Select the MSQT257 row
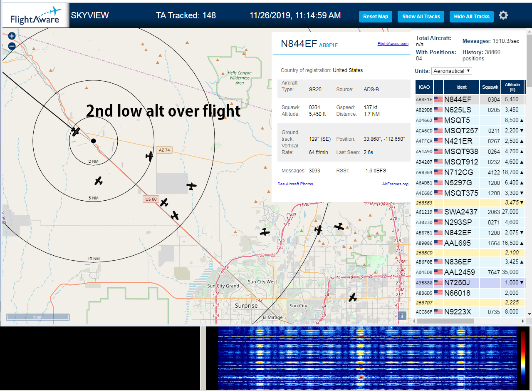Image resolution: width=532 pixels, height=391 pixels. [470, 131]
